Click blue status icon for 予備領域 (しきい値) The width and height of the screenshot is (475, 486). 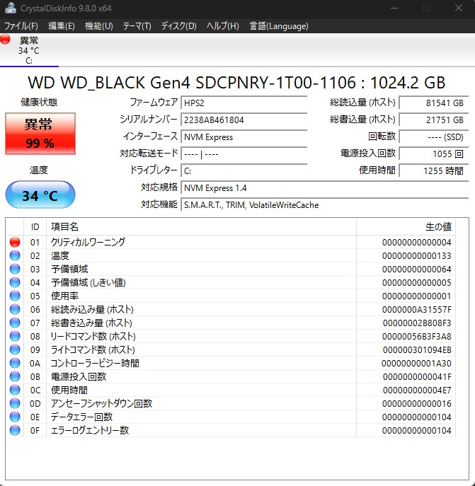(15, 282)
